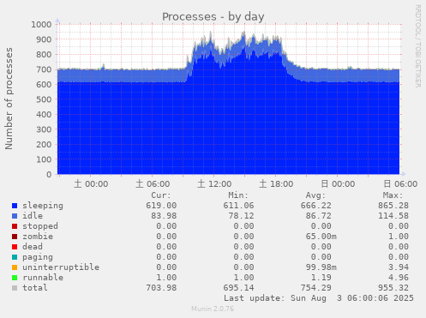
Task: Click runnable average value 1.19
Action: [321, 278]
